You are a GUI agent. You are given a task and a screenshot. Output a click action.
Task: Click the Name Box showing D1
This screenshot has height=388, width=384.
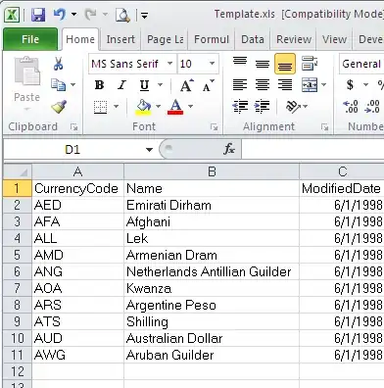72,150
